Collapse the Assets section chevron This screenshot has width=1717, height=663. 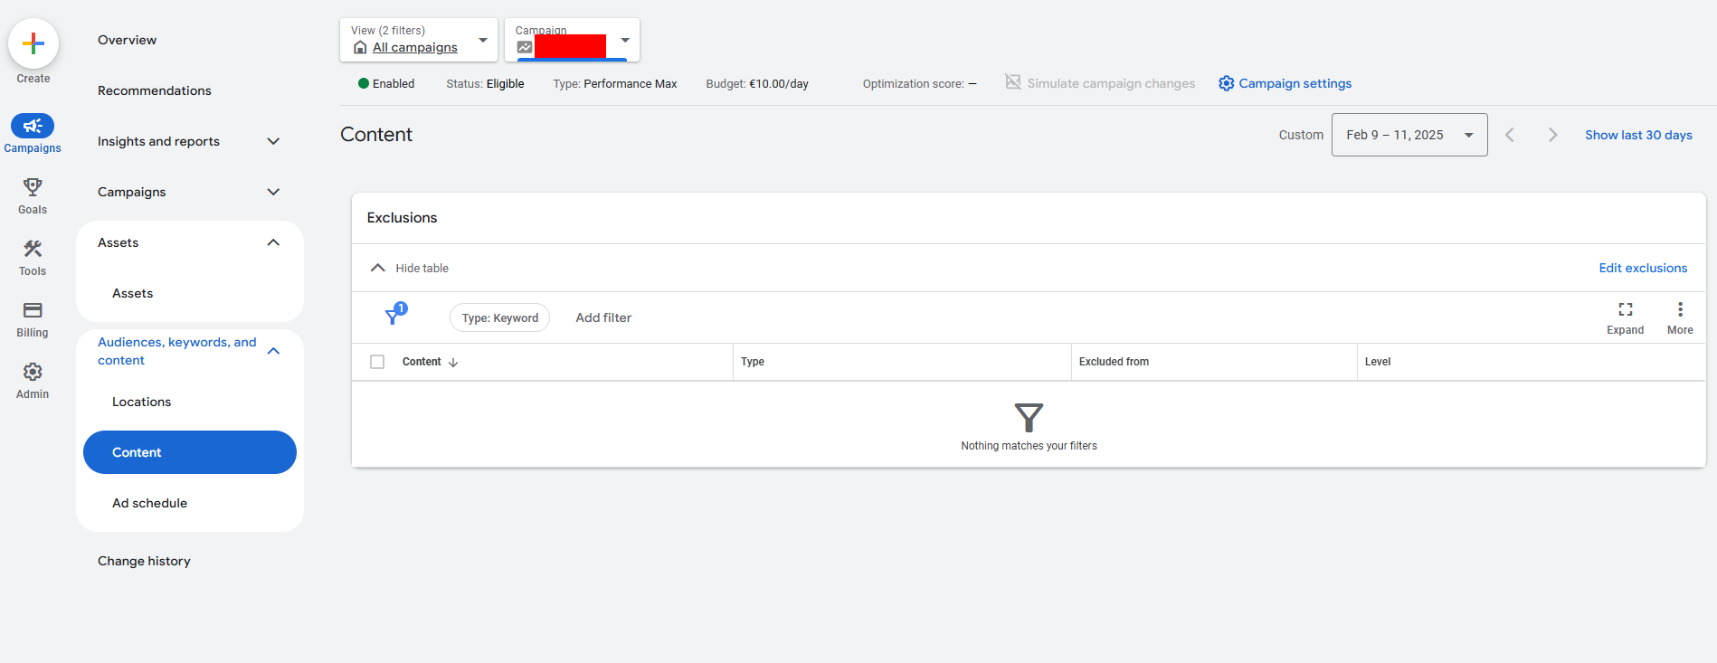(273, 242)
